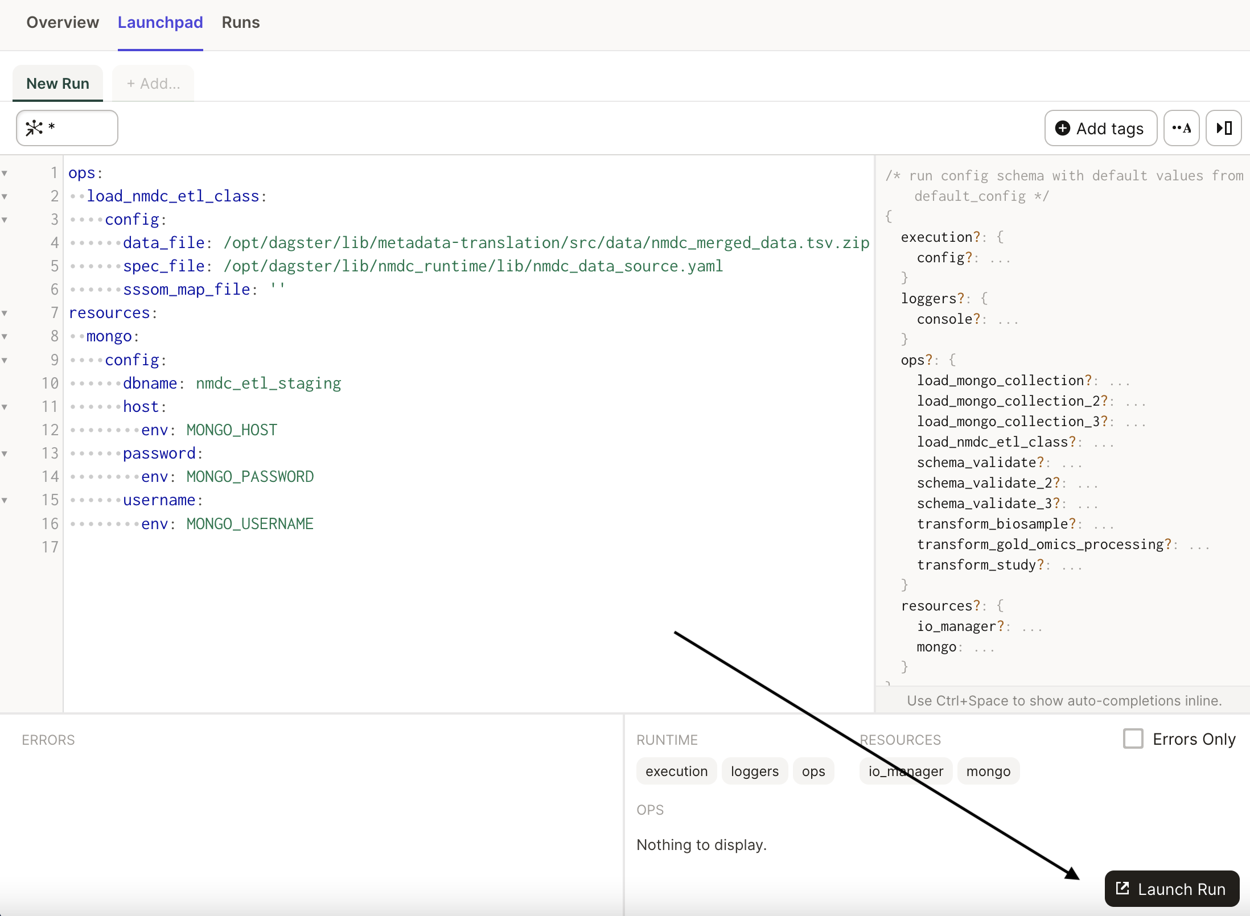
Task: Select the New Run tab
Action: click(x=58, y=82)
